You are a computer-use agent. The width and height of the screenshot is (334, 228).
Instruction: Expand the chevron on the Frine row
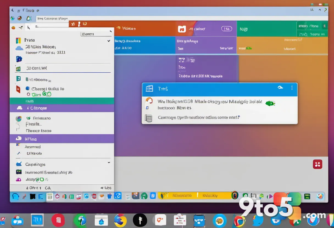click(109, 41)
